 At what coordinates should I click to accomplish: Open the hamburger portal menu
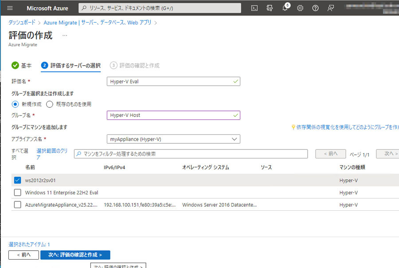(10, 8)
